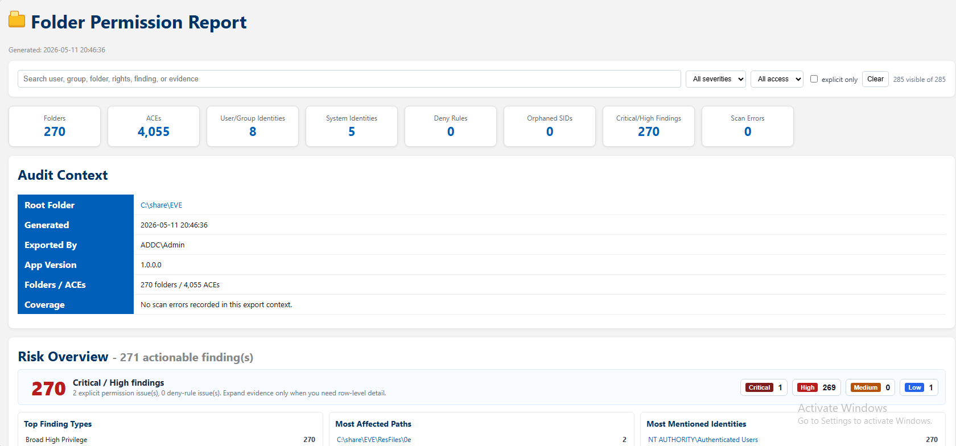Click the ADDC\Admin Exported By value
This screenshot has width=956, height=446.
pyautogui.click(x=162, y=245)
